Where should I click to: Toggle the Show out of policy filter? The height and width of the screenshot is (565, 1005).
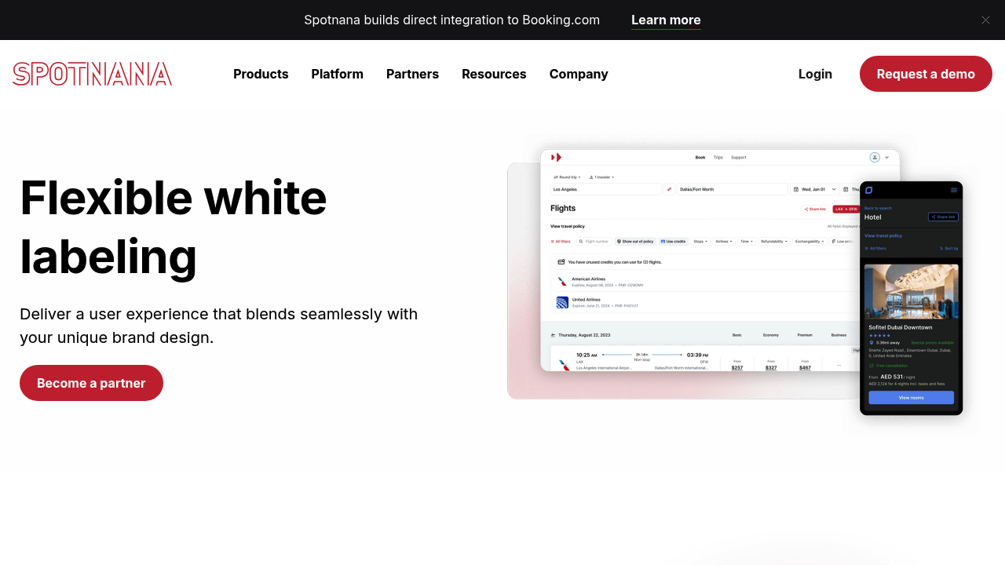pos(634,242)
